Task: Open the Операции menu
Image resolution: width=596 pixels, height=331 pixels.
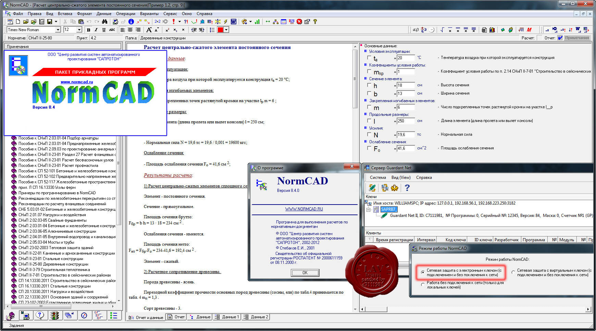Action: click(x=126, y=14)
